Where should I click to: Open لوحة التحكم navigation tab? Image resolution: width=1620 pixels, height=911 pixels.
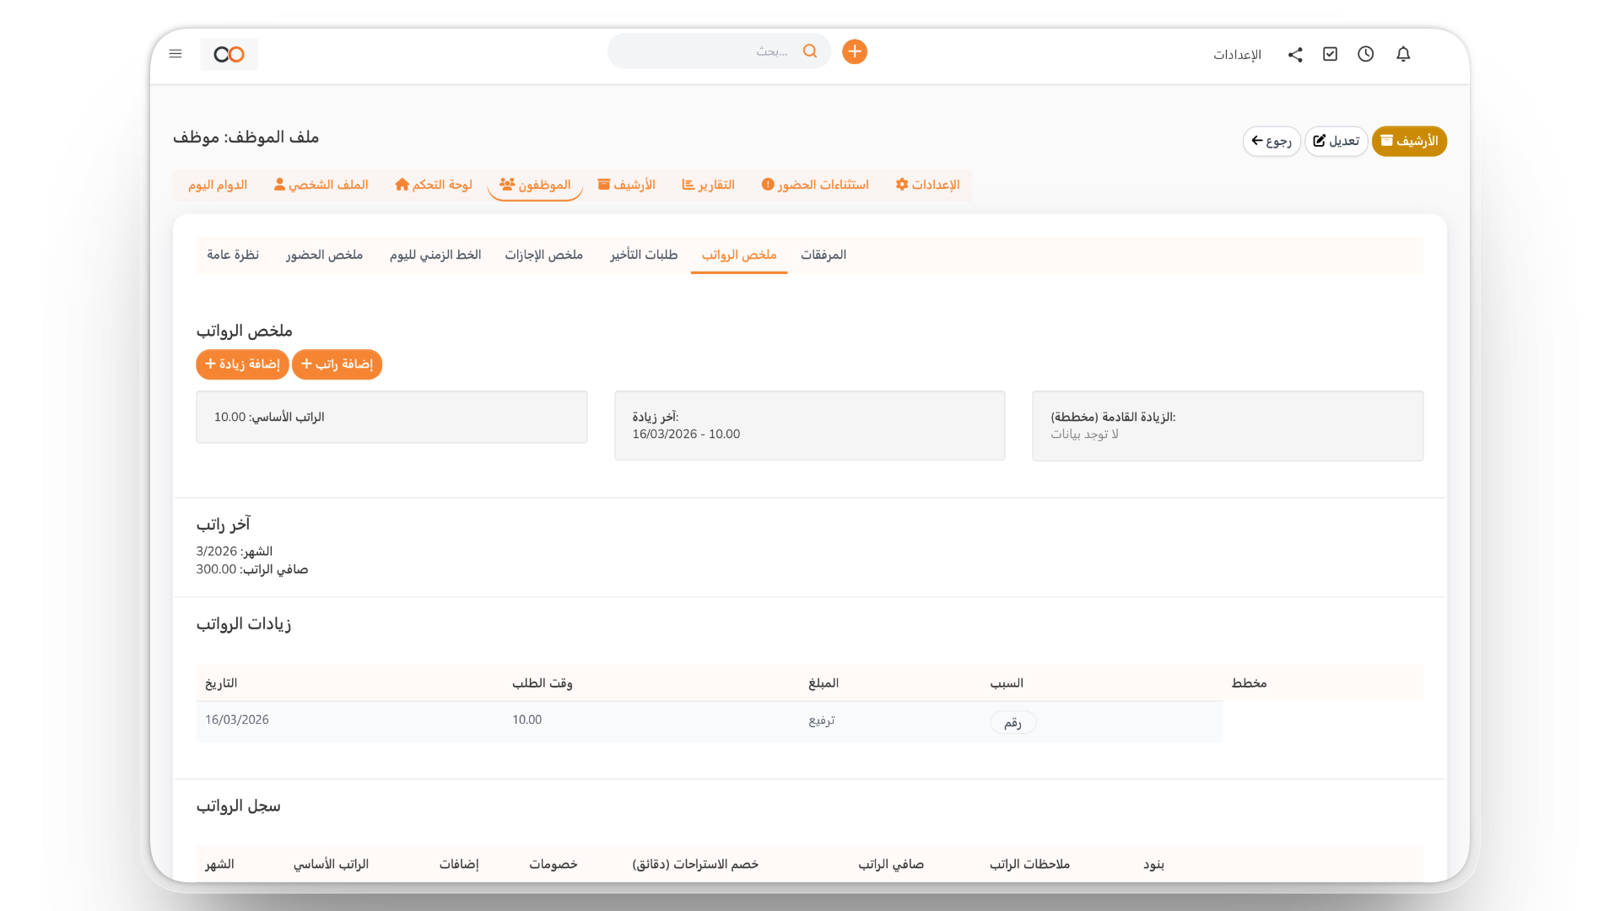(x=433, y=185)
